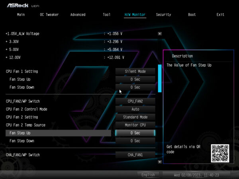Image resolution: width=239 pixels, height=179 pixels.
Task: Click the + 3.30V label
Action: (12, 41)
